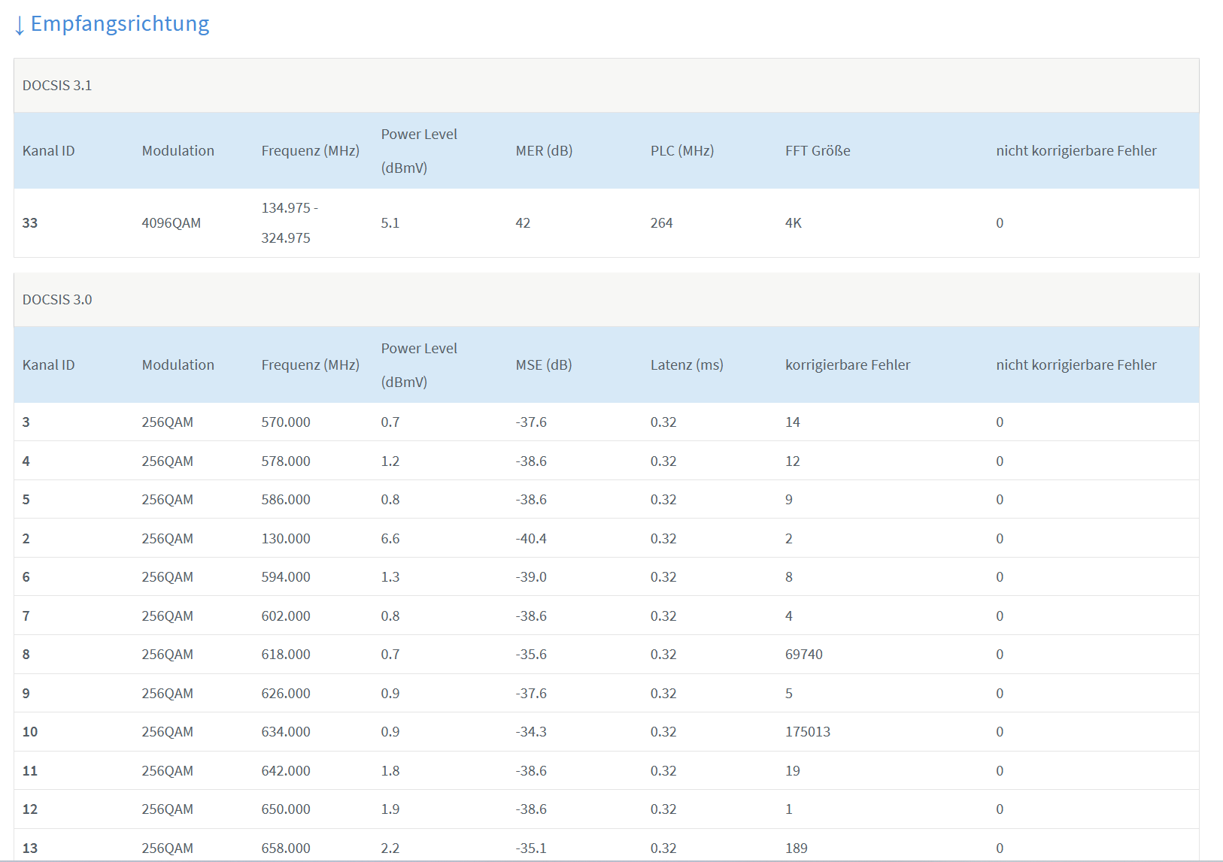The width and height of the screenshot is (1223, 862).
Task: Click PLC (MHz) column header
Action: click(x=682, y=150)
